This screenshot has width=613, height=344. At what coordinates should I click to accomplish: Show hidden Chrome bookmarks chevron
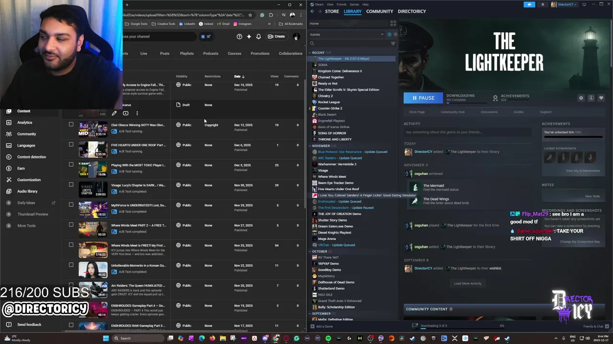pyautogui.click(x=269, y=24)
